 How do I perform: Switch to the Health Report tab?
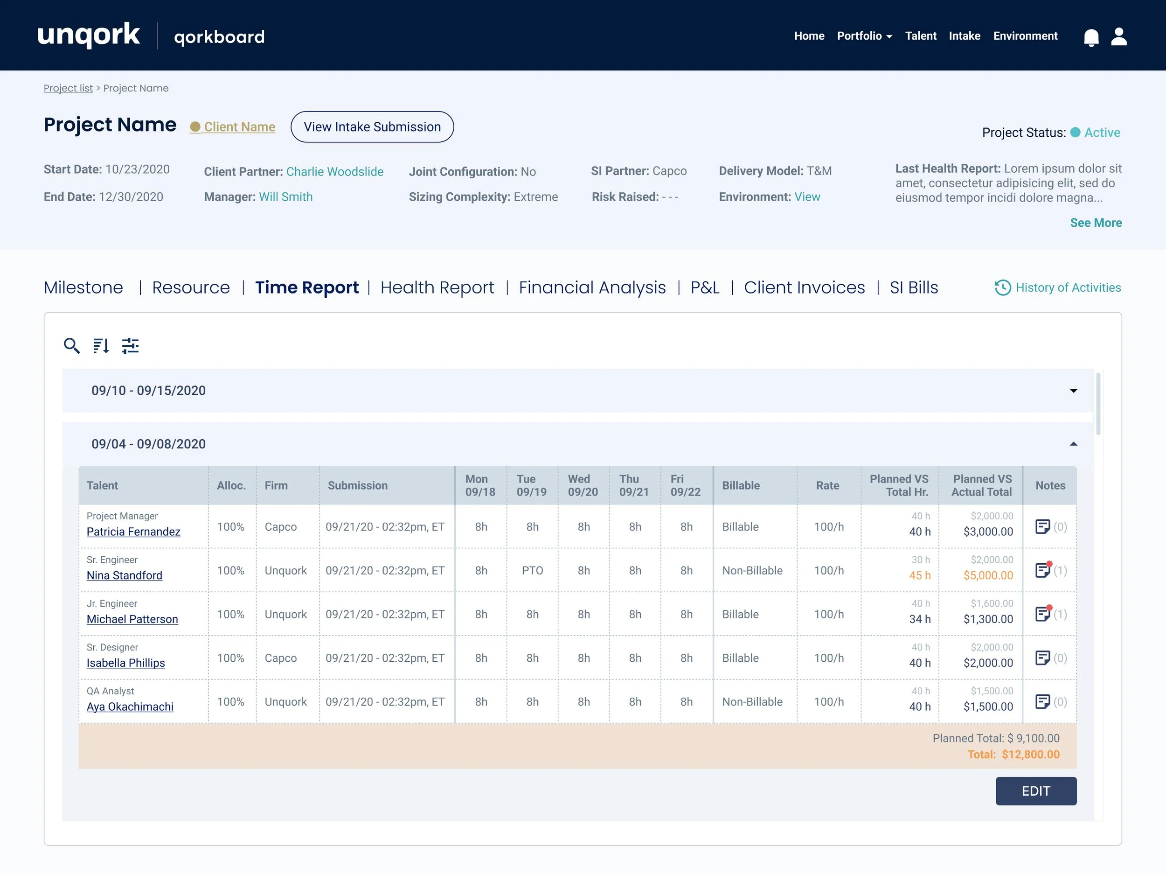point(437,287)
